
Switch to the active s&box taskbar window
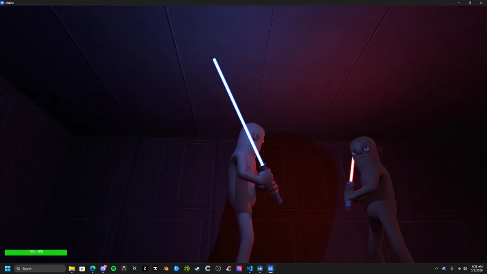[271, 268]
